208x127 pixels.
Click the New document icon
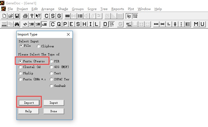click(x=4, y=16)
